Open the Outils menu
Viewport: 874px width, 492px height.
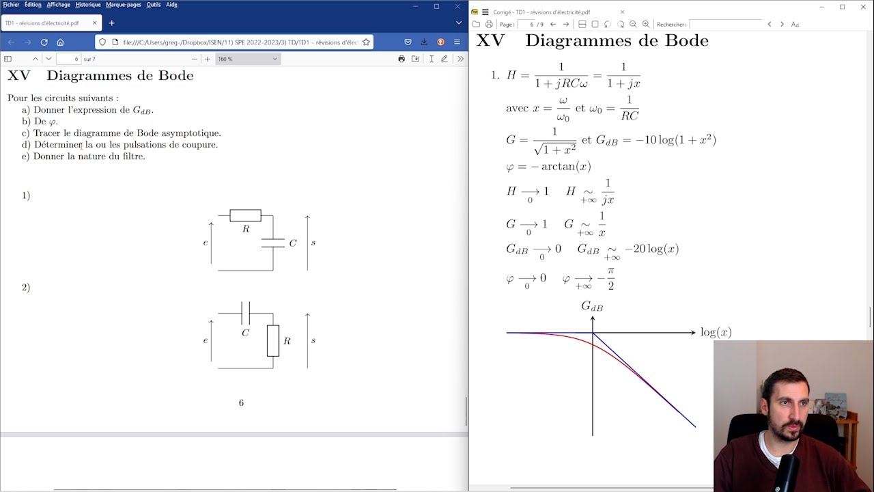(154, 5)
